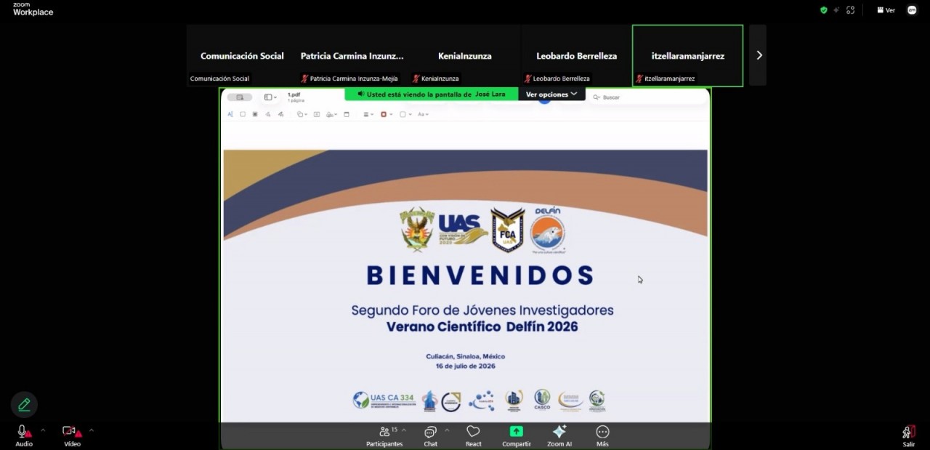Click the Zoom profile avatar icon
This screenshot has width=930, height=450.
click(x=911, y=10)
